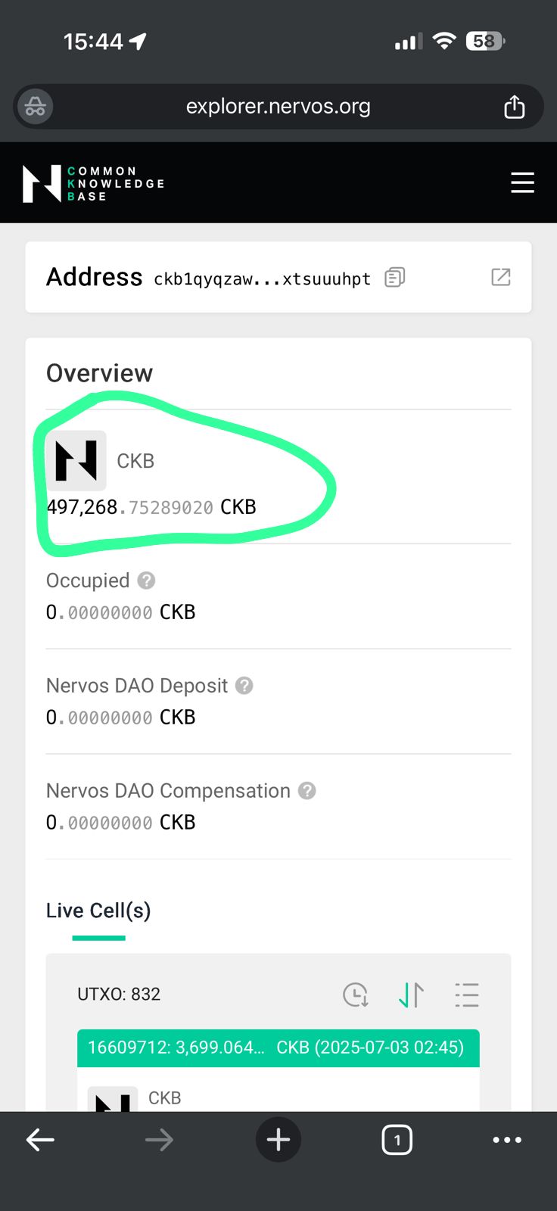This screenshot has height=1211, width=557.
Task: Tap the CKB token icon in Overview
Action: 76,460
